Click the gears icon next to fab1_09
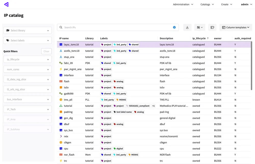The width and height of the screenshot is (255, 164). (x=61, y=63)
